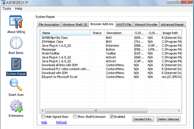Screen dimensions: 194x129
Task: Uncheck the Enabled checkbox
Action: click(x=112, y=117)
